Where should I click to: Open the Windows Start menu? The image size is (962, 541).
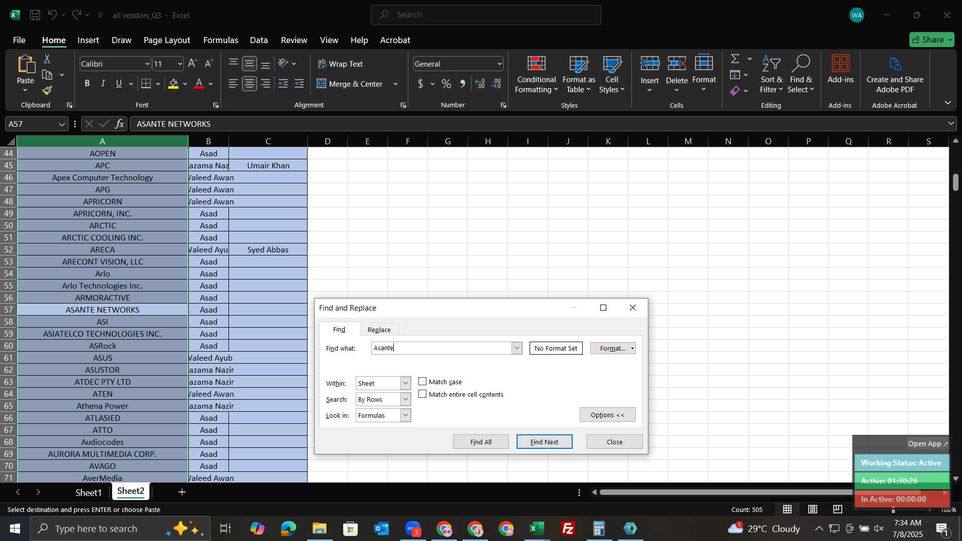(x=15, y=528)
